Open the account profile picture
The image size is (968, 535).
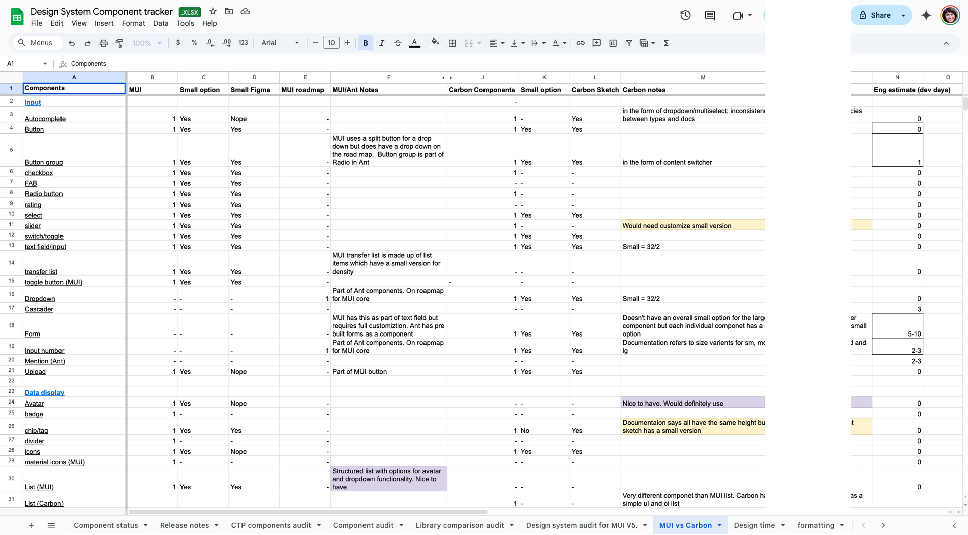point(950,15)
